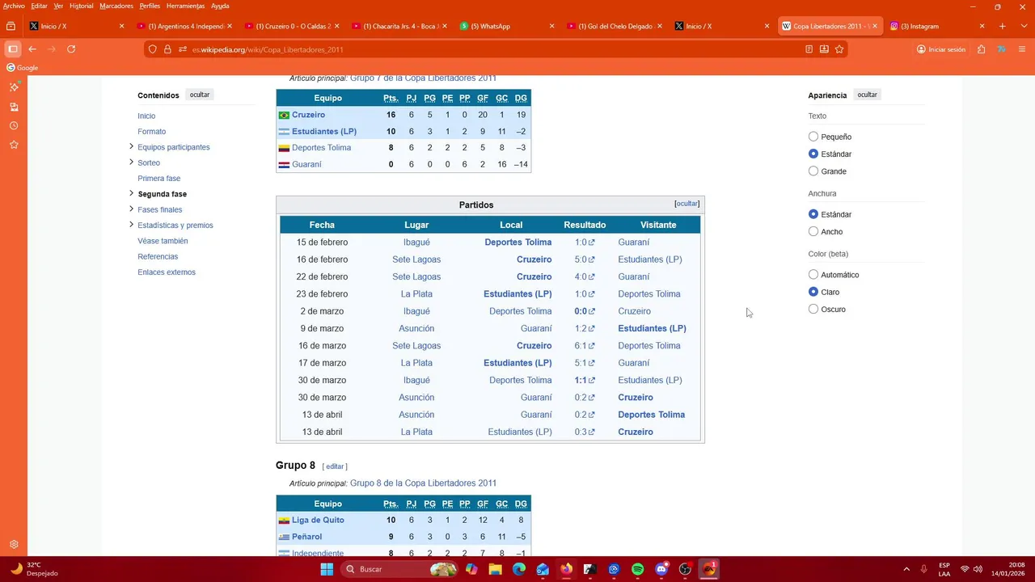This screenshot has width=1035, height=582.
Task: Open File Explorer from the taskbar
Action: tap(495, 569)
